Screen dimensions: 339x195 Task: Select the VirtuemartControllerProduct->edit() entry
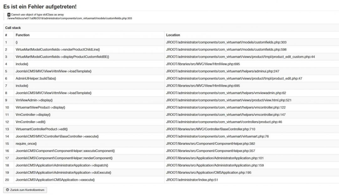tap(42, 129)
